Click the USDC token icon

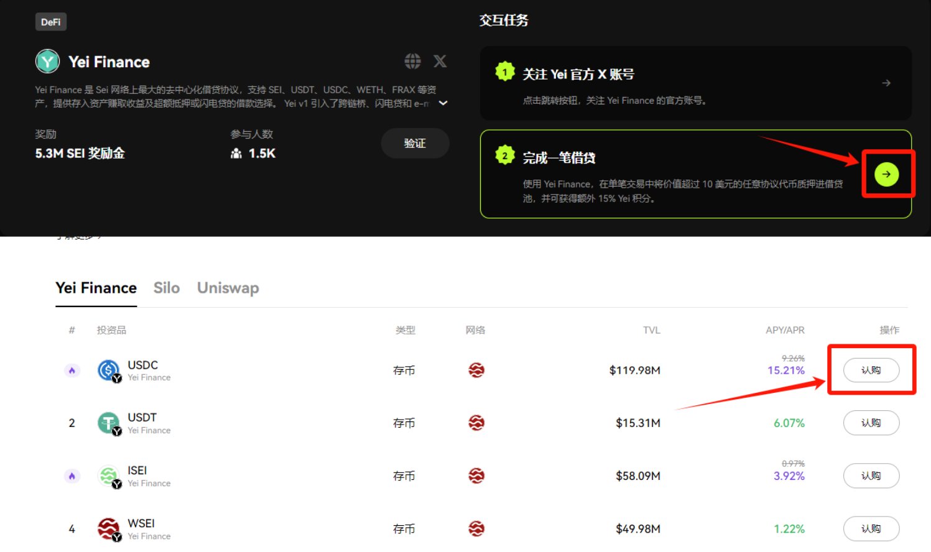click(x=109, y=370)
